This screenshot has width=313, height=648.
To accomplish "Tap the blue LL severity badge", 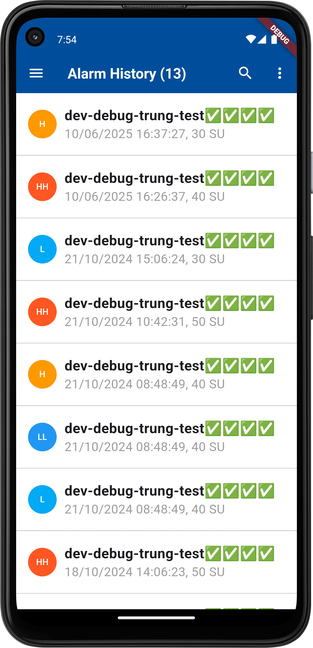I will [42, 437].
